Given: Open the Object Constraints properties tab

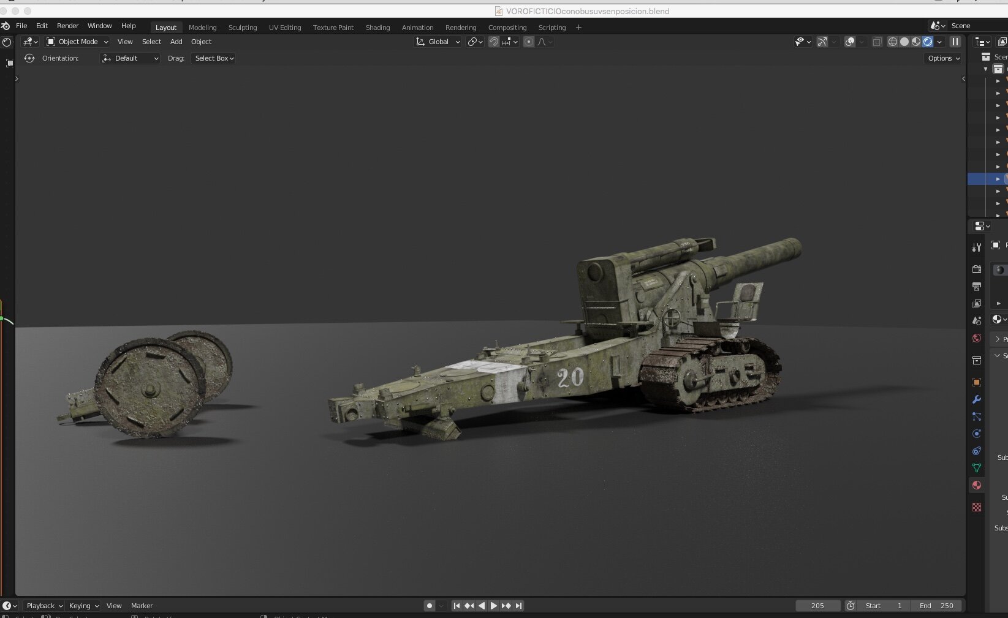Looking at the screenshot, I should pyautogui.click(x=977, y=451).
